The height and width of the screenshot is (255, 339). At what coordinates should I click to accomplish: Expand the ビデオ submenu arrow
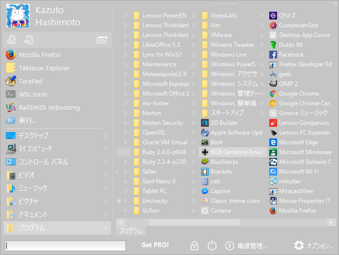106,175
